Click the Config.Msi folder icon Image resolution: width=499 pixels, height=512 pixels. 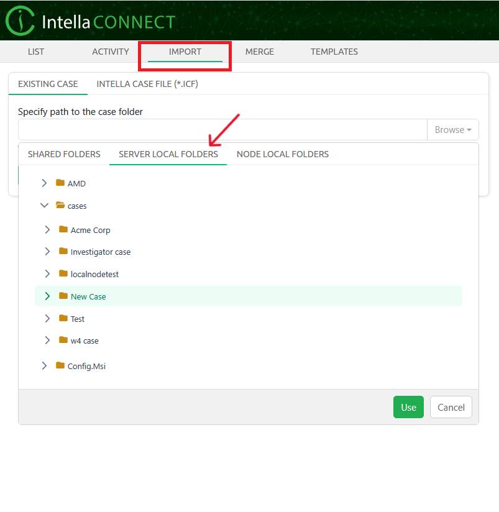tap(60, 366)
